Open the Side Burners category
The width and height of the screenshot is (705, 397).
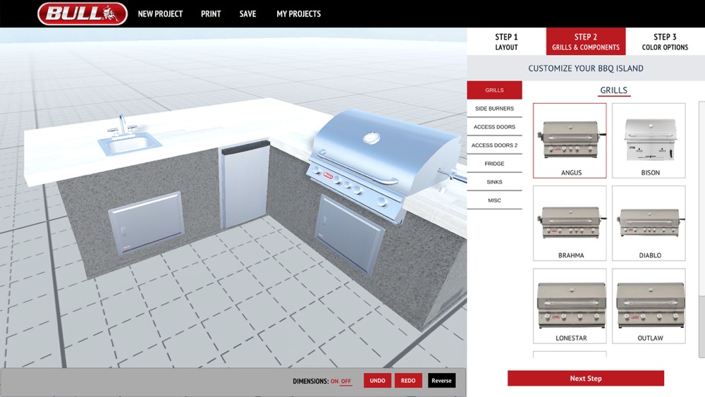point(495,109)
